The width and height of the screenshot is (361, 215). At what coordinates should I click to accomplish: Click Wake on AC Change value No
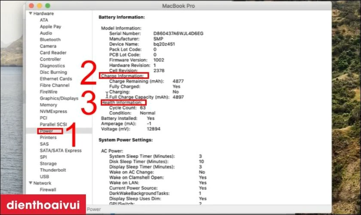[x=202, y=172]
